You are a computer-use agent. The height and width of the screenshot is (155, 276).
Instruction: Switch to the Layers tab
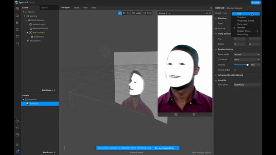[44, 8]
